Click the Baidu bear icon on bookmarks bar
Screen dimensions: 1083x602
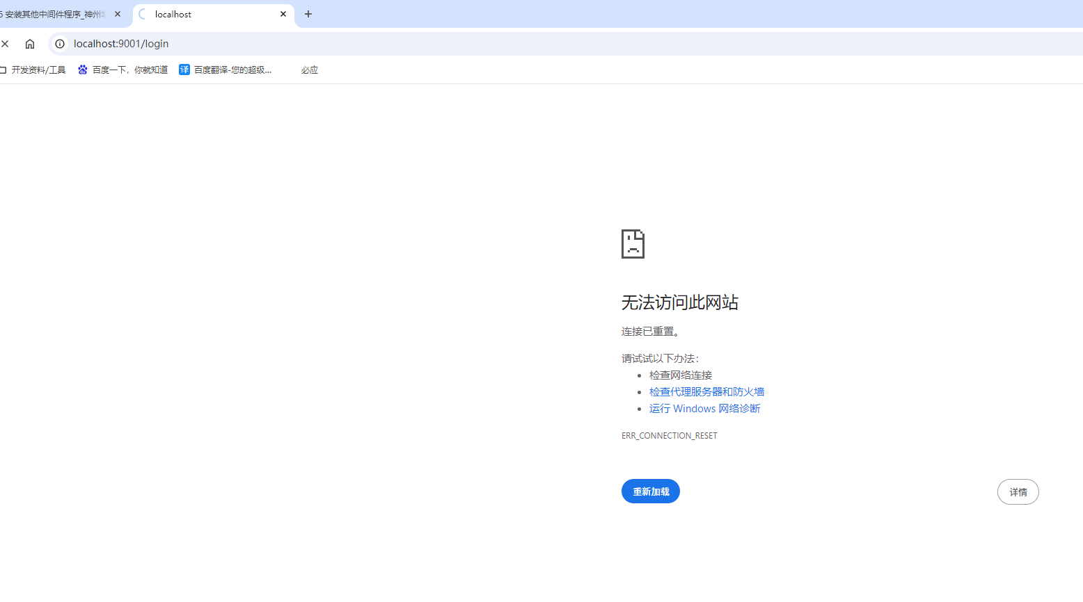coord(82,70)
